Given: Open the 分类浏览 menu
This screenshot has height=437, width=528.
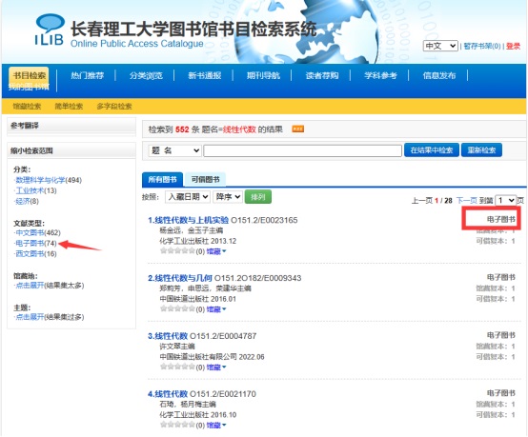Looking at the screenshot, I should (x=146, y=75).
